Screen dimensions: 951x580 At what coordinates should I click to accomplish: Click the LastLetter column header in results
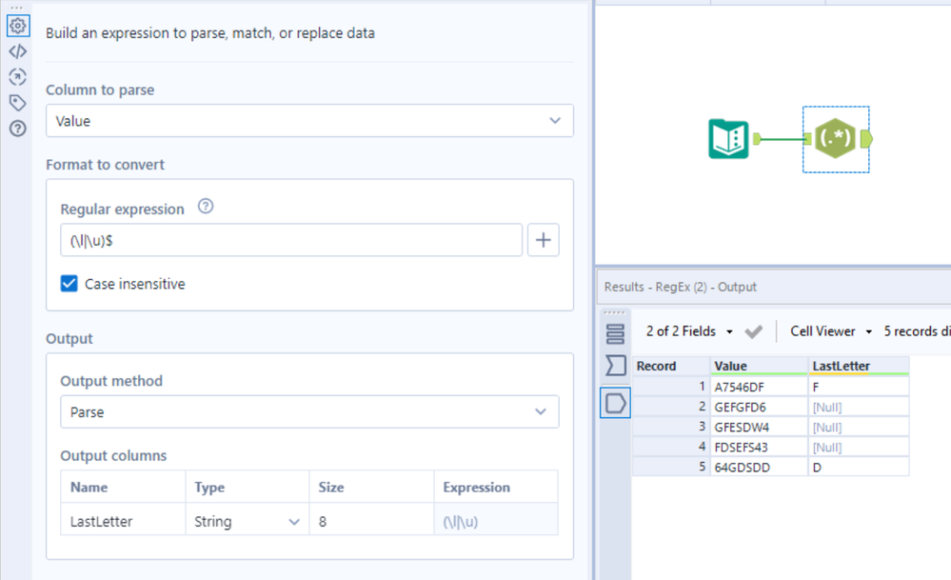tap(859, 366)
